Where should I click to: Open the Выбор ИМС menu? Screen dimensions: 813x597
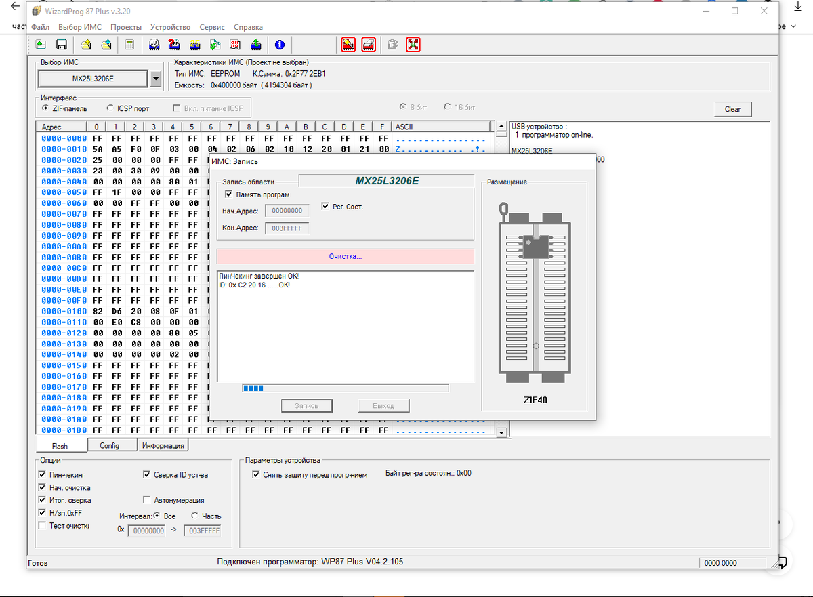80,27
